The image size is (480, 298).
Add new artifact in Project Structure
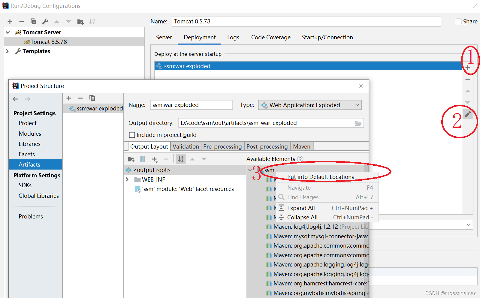point(69,98)
